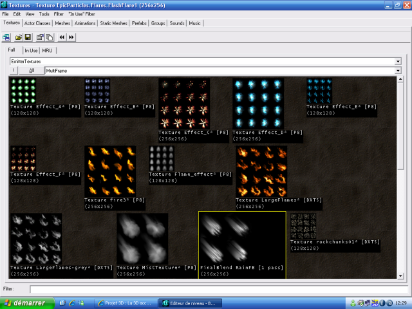The image size is (412, 309).
Task: Switch to the MRU tab
Action: pyautogui.click(x=48, y=50)
